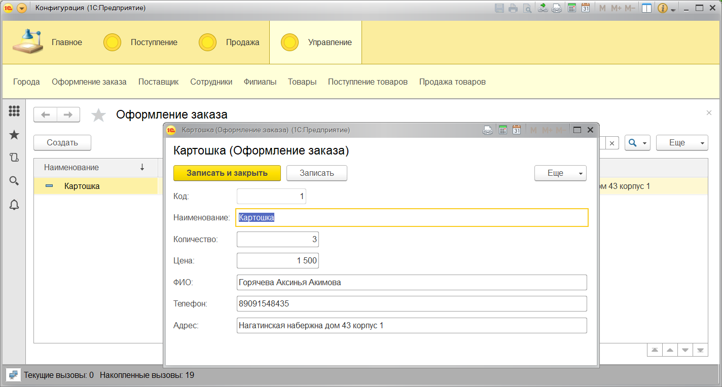The height and width of the screenshot is (387, 722).
Task: Open notifications bell icon
Action: click(14, 205)
